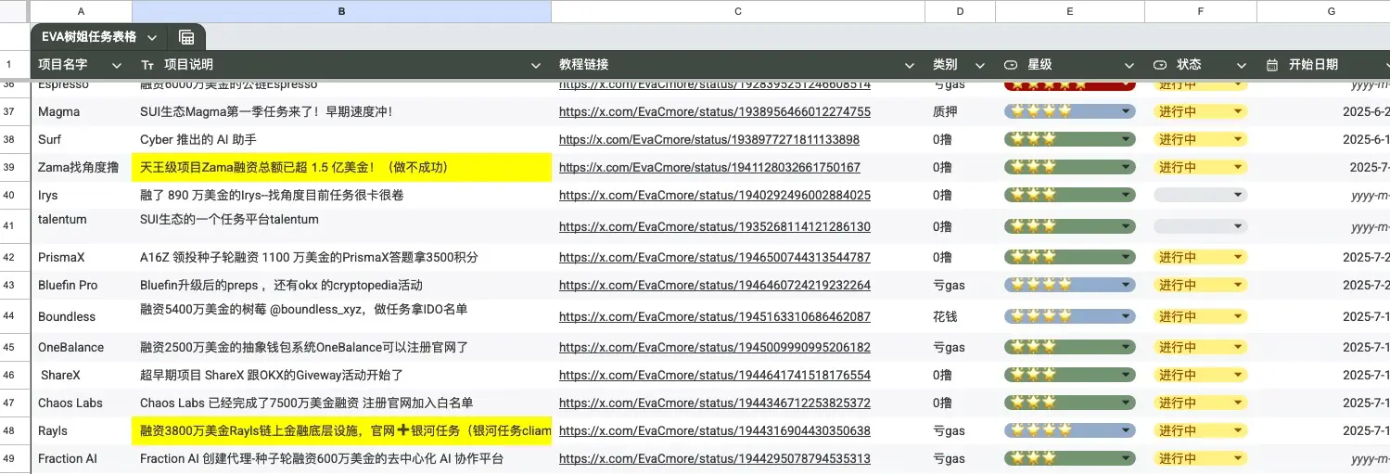The width and height of the screenshot is (1390, 474).
Task: Select the 花钱 category cell in Boundless row
Action: [x=961, y=316]
